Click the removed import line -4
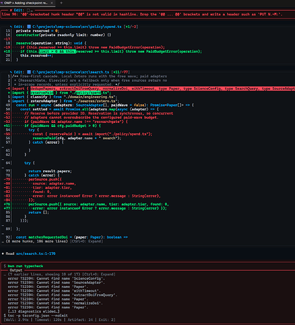Image resolution: width=295 pixels, height=325 pixels. pyautogui.click(x=149, y=88)
